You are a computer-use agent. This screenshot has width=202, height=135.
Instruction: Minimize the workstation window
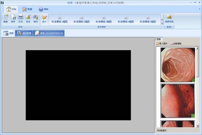coord(191,2)
